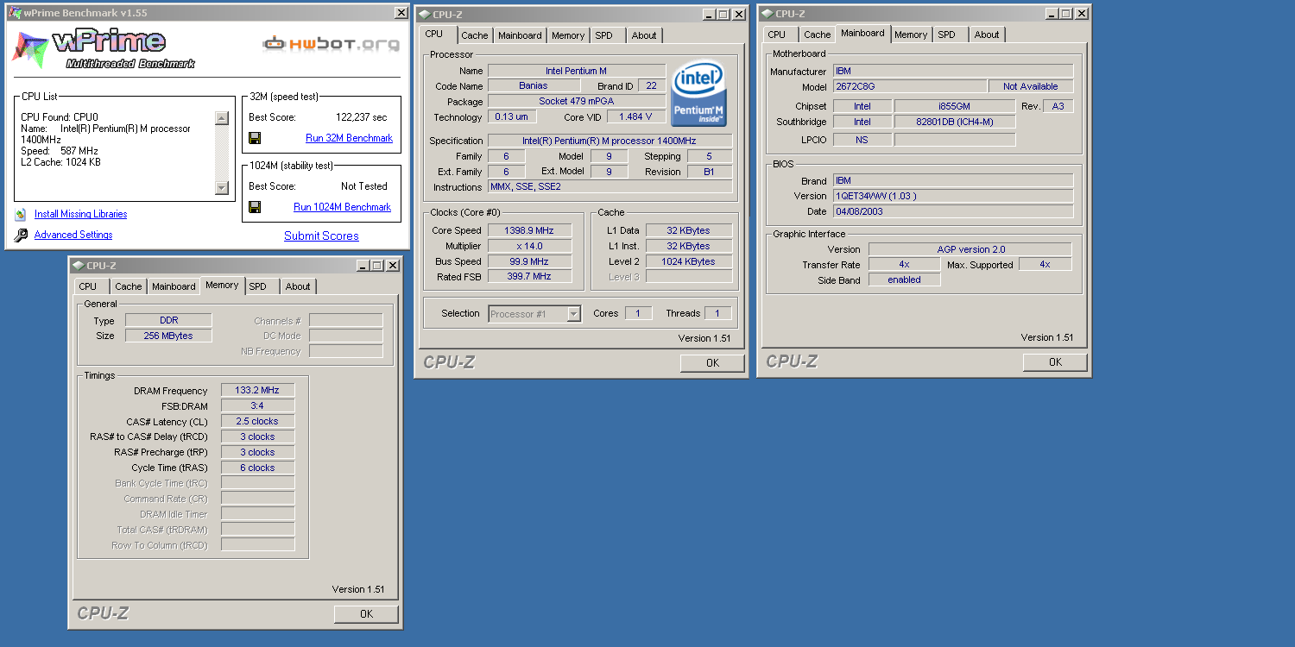Click Submit Scores link
Image resolution: width=1295 pixels, height=647 pixels.
pos(321,236)
